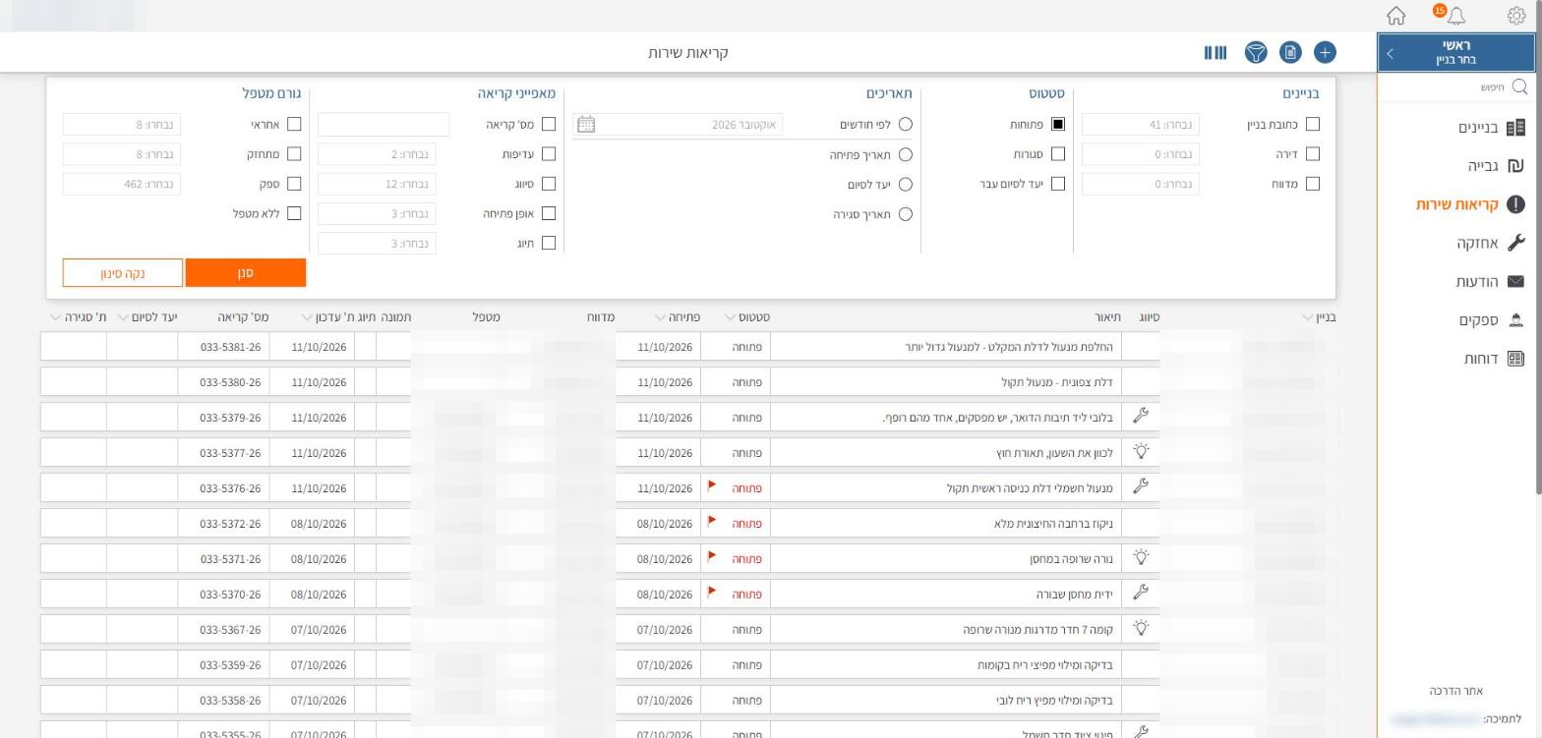1542x738 pixels.
Task: Click the wrench icon in row 033-5370-26
Action: pos(1141,594)
